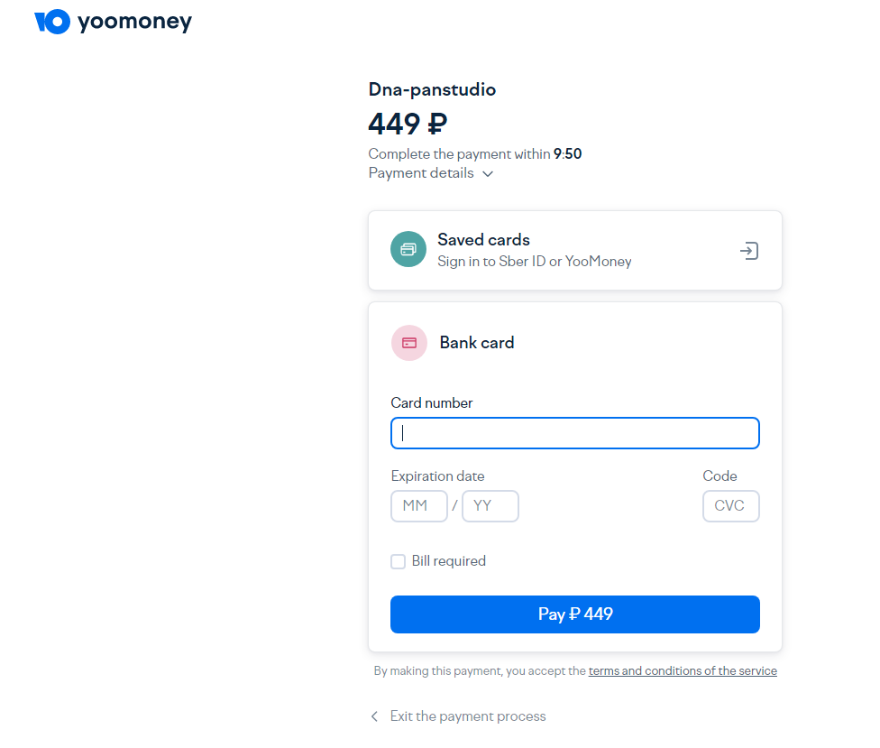Click the Bill required label text
Screen dimensions: 880x748
click(449, 561)
